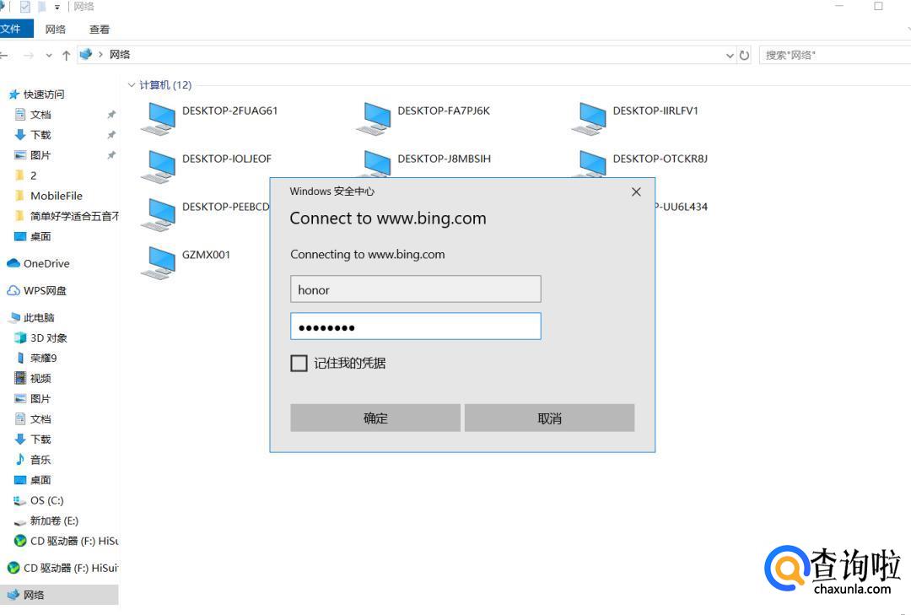Click DESKTOP-J8MBSIH computer label

pos(444,159)
